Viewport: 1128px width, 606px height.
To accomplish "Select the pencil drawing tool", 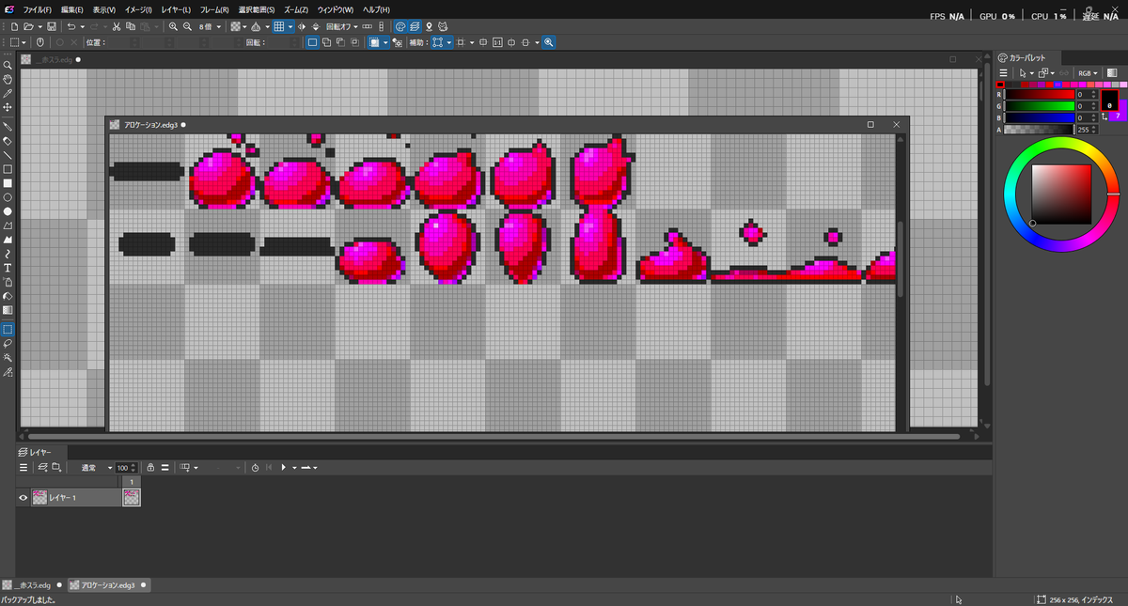I will pyautogui.click(x=8, y=126).
